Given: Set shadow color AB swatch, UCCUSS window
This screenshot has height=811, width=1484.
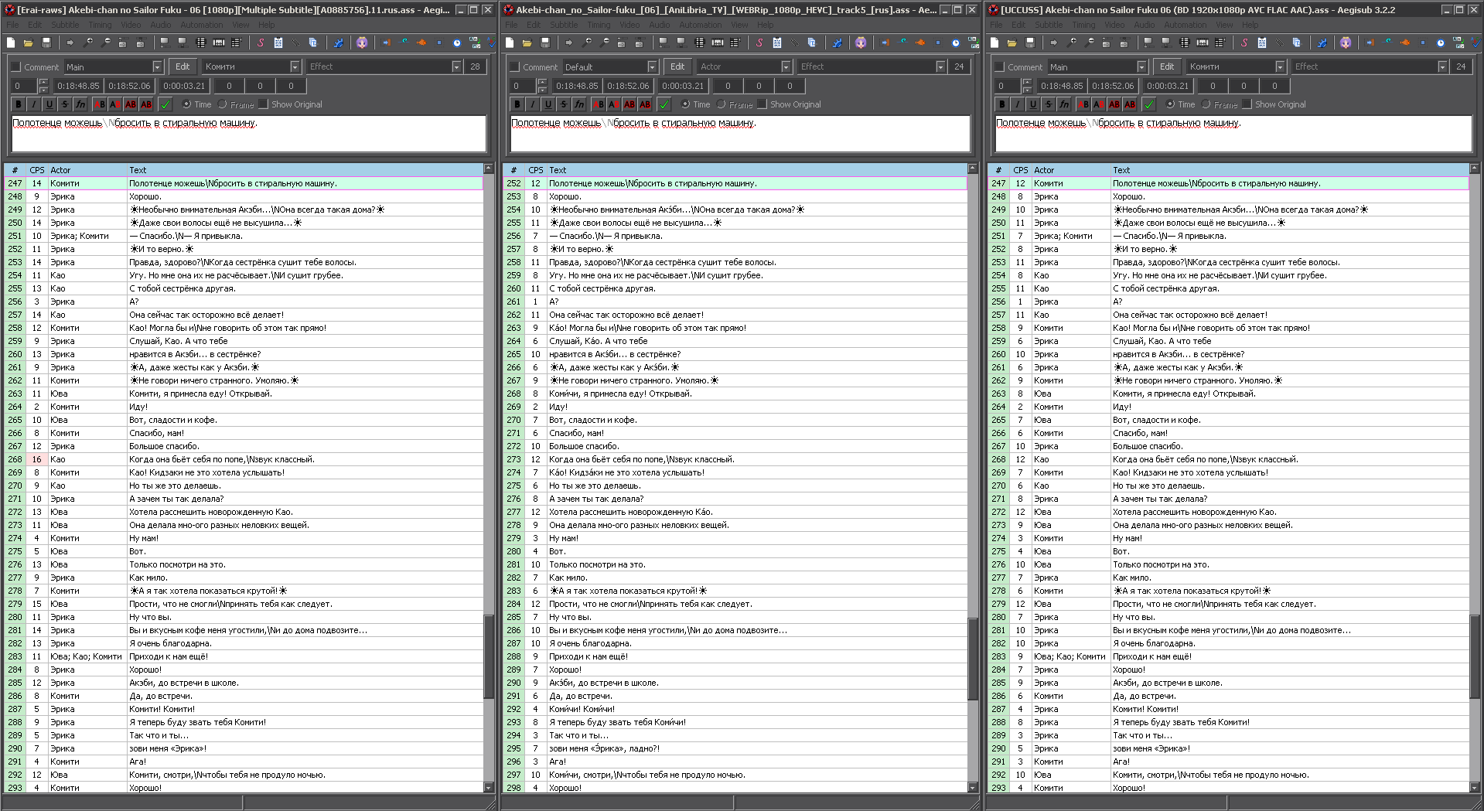Looking at the screenshot, I should click(x=1130, y=104).
